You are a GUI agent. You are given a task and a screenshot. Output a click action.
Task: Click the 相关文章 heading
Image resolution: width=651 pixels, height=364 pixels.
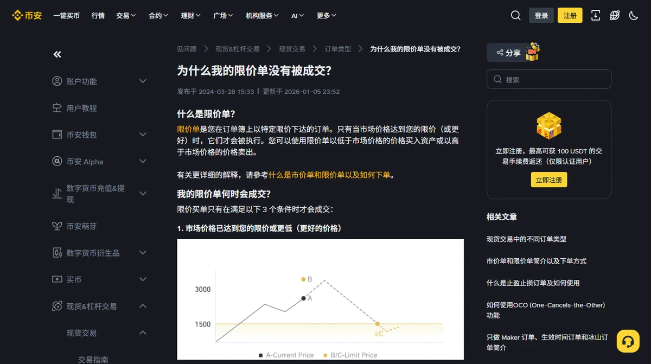pyautogui.click(x=502, y=216)
